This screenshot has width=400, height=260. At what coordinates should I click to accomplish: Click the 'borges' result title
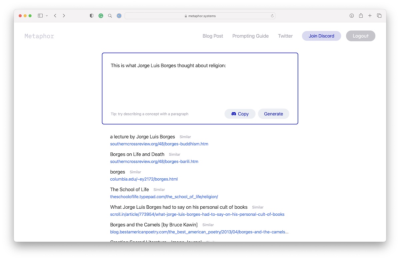118,172
